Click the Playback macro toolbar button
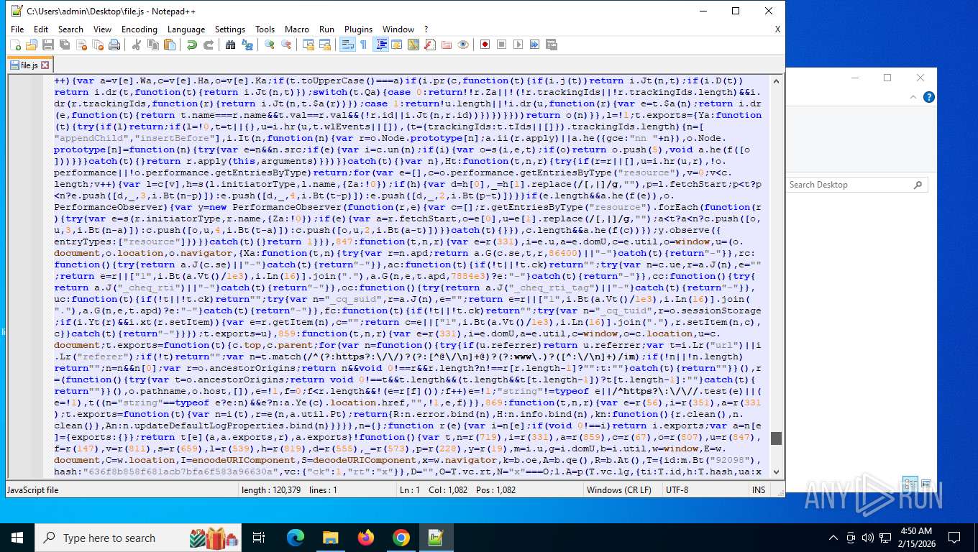 518,45
